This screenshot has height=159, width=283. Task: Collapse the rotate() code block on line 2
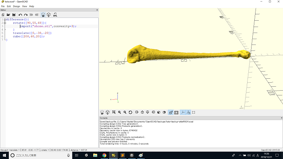5,23
